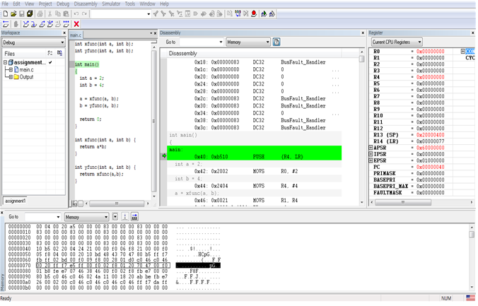This screenshot has height=306, width=478.
Task: Click the PUSH {R4, LR} disassembly line
Action: tap(255, 157)
